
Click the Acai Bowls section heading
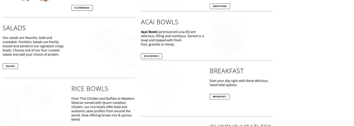(160, 22)
